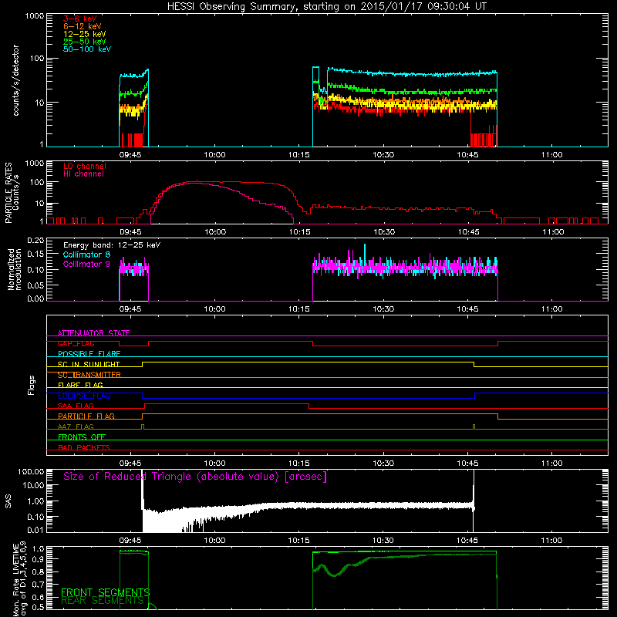Click the vertical Flags axis label
The width and height of the screenshot is (617, 617).
(32, 385)
